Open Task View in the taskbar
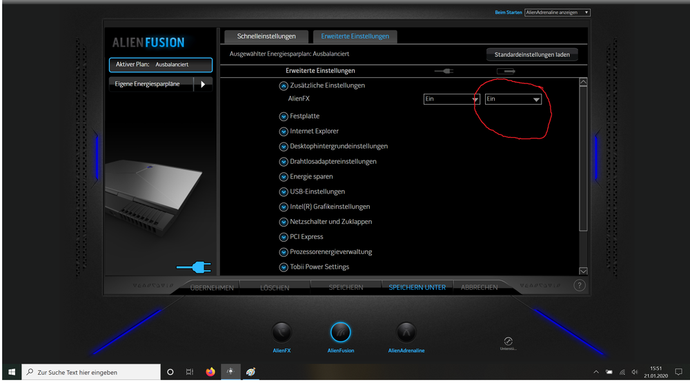690x387 pixels. pos(190,372)
